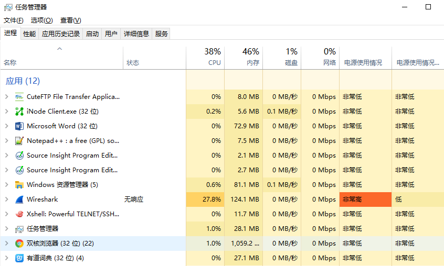Screen dimensions: 444x266
Task: Click the 27.1 MB memory value for 有道词典
Action: (246, 258)
